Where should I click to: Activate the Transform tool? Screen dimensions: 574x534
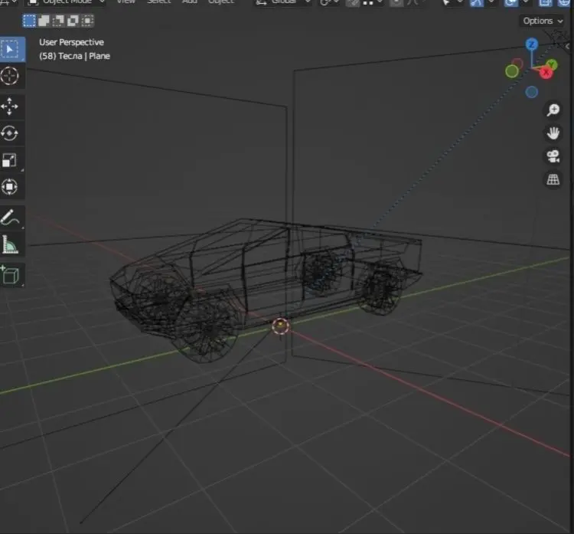tap(10, 187)
